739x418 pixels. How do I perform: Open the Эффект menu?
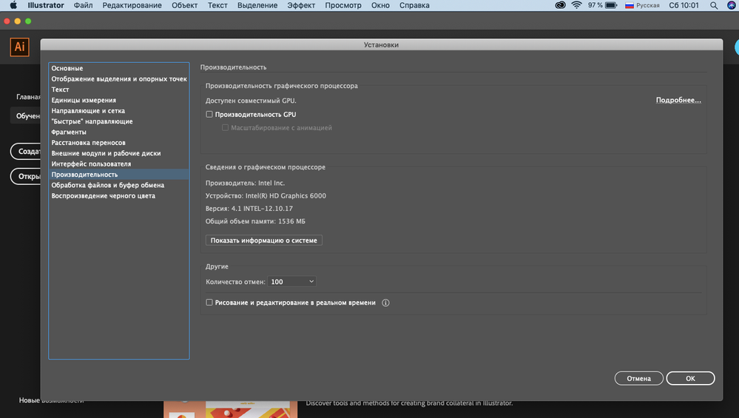[x=301, y=5]
